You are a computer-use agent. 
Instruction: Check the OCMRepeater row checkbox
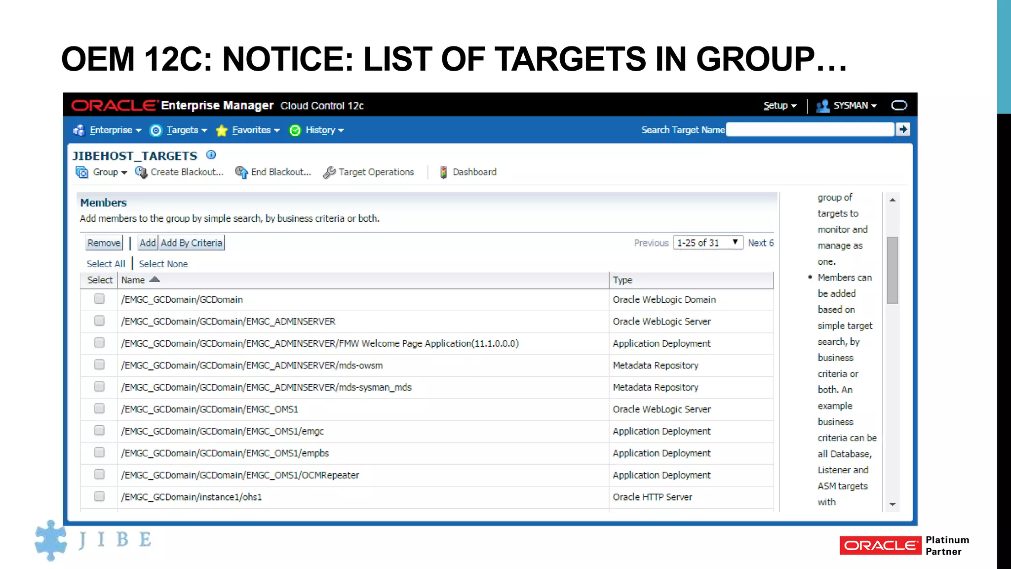pyautogui.click(x=99, y=474)
